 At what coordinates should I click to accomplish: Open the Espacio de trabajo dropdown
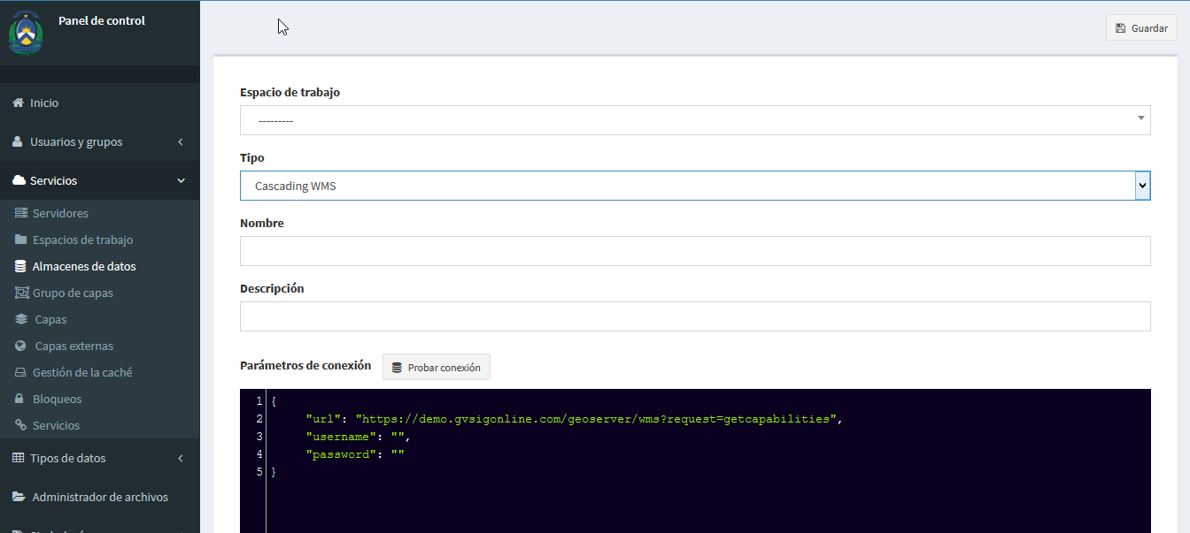point(695,120)
